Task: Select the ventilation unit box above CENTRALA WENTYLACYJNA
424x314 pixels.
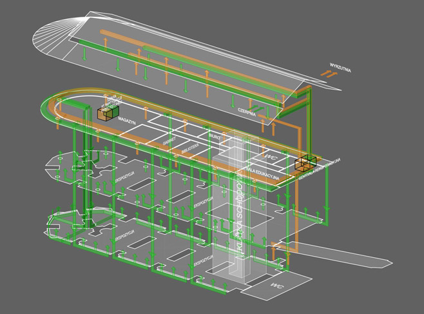Action: [305, 163]
